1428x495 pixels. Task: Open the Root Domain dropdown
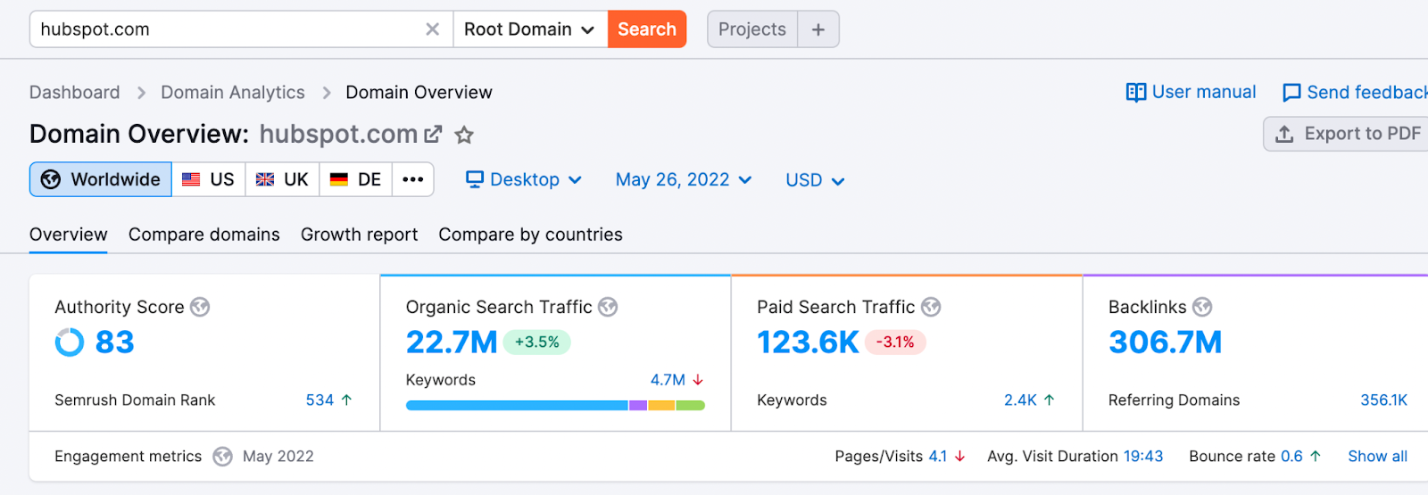[x=530, y=29]
